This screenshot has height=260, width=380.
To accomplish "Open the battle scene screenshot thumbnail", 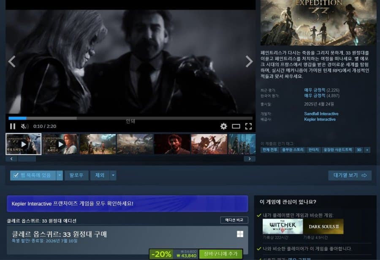I will pos(209,144).
